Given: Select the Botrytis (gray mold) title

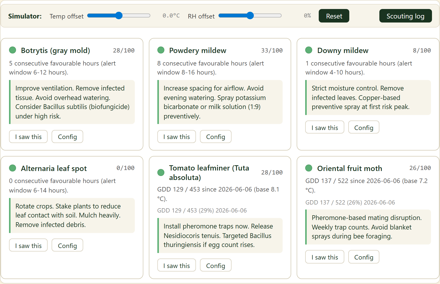Looking at the screenshot, I should [x=55, y=50].
